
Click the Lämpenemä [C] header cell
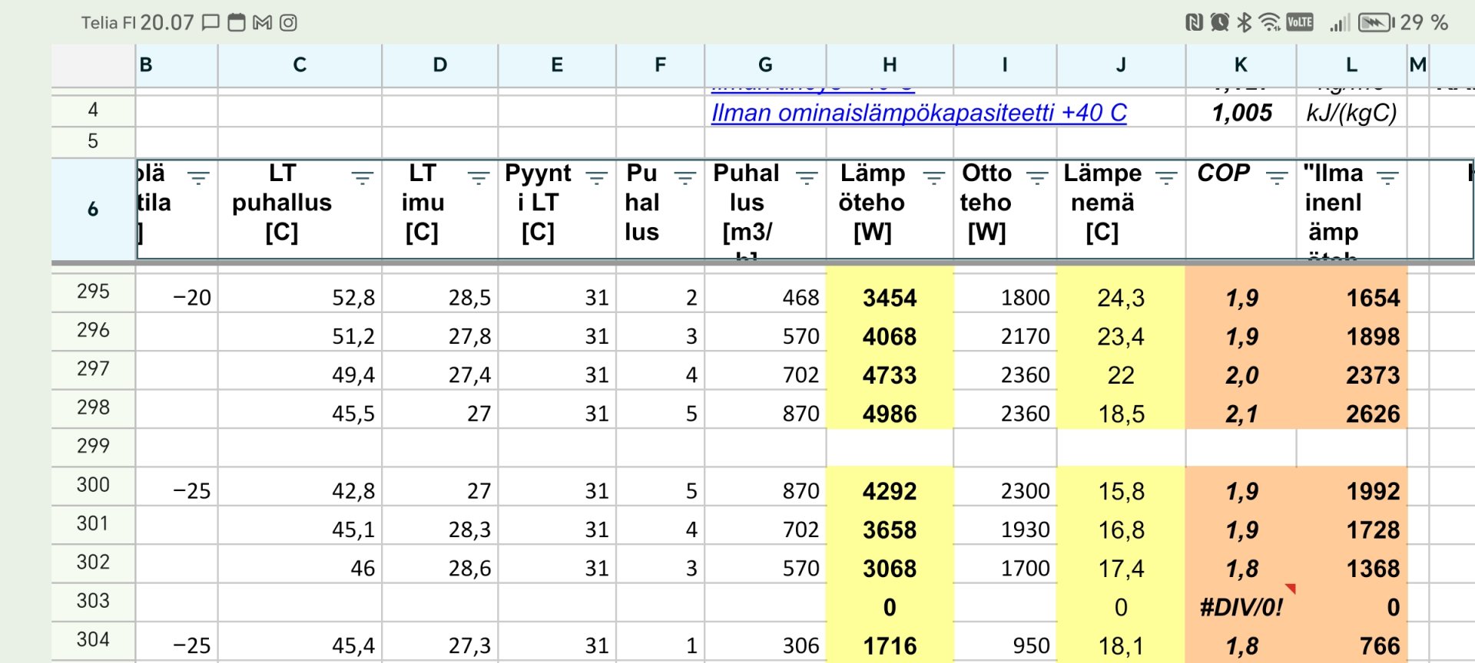1102,207
